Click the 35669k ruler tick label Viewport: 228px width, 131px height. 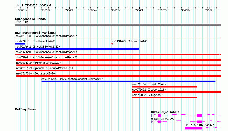click(209, 10)
